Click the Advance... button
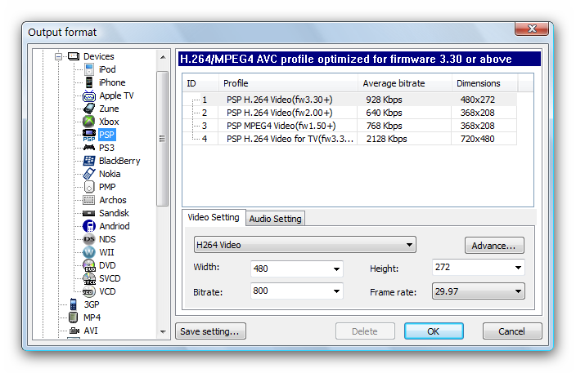 point(494,246)
